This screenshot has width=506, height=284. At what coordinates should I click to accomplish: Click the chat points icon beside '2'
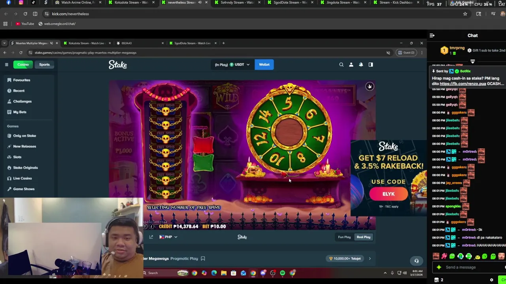coord(436,280)
